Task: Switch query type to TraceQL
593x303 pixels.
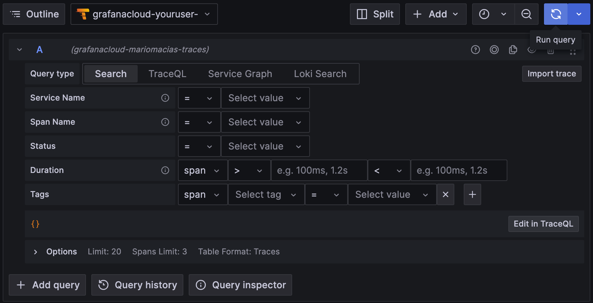Action: pos(167,74)
